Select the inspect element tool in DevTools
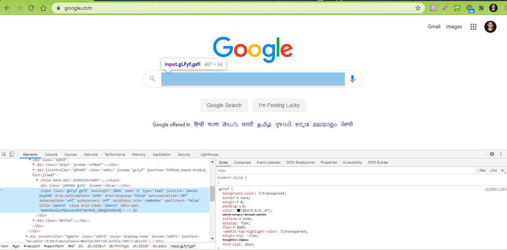Viewport: 507px width, 250px height. click(x=5, y=154)
